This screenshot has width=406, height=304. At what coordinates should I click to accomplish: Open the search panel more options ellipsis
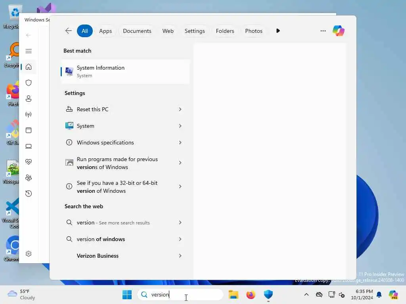[323, 31]
